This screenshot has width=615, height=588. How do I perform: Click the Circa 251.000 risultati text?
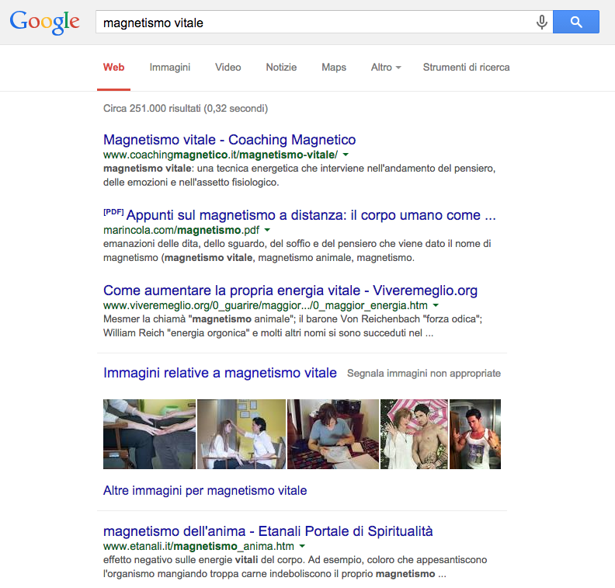click(186, 109)
